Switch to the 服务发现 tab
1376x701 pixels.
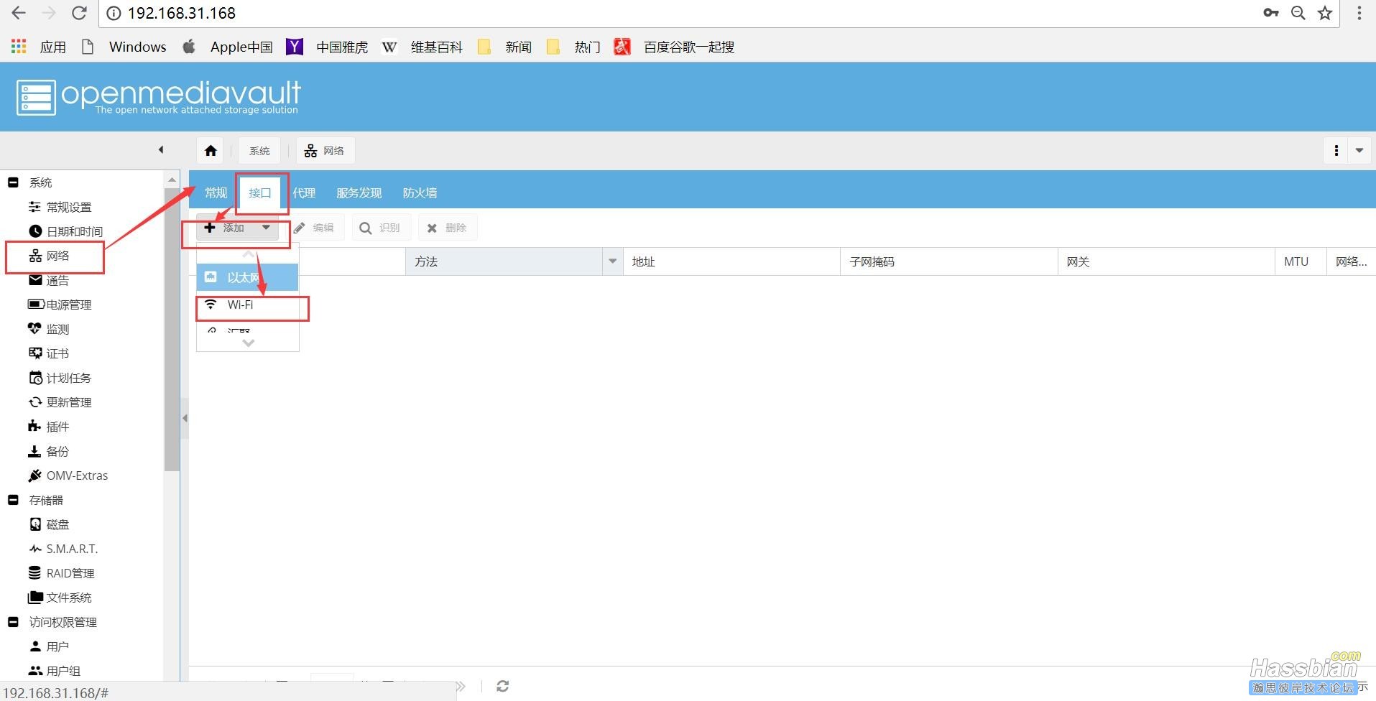point(359,192)
